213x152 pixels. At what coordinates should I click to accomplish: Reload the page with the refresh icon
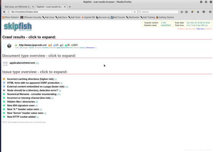tap(135, 12)
